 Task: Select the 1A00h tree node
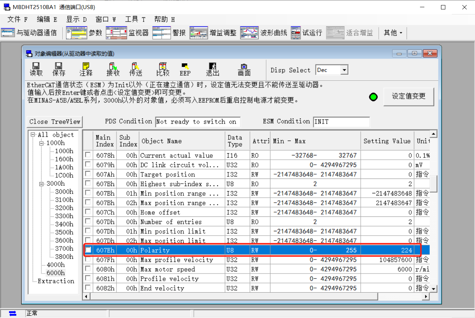tap(64, 167)
